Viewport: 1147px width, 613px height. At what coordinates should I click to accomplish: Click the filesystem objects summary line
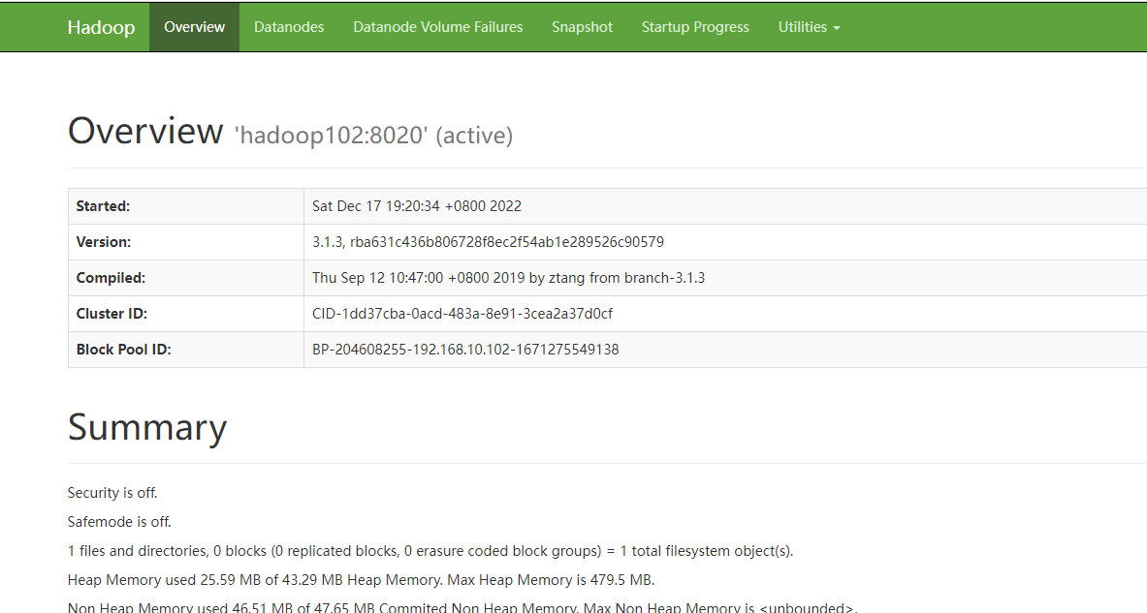tap(430, 550)
